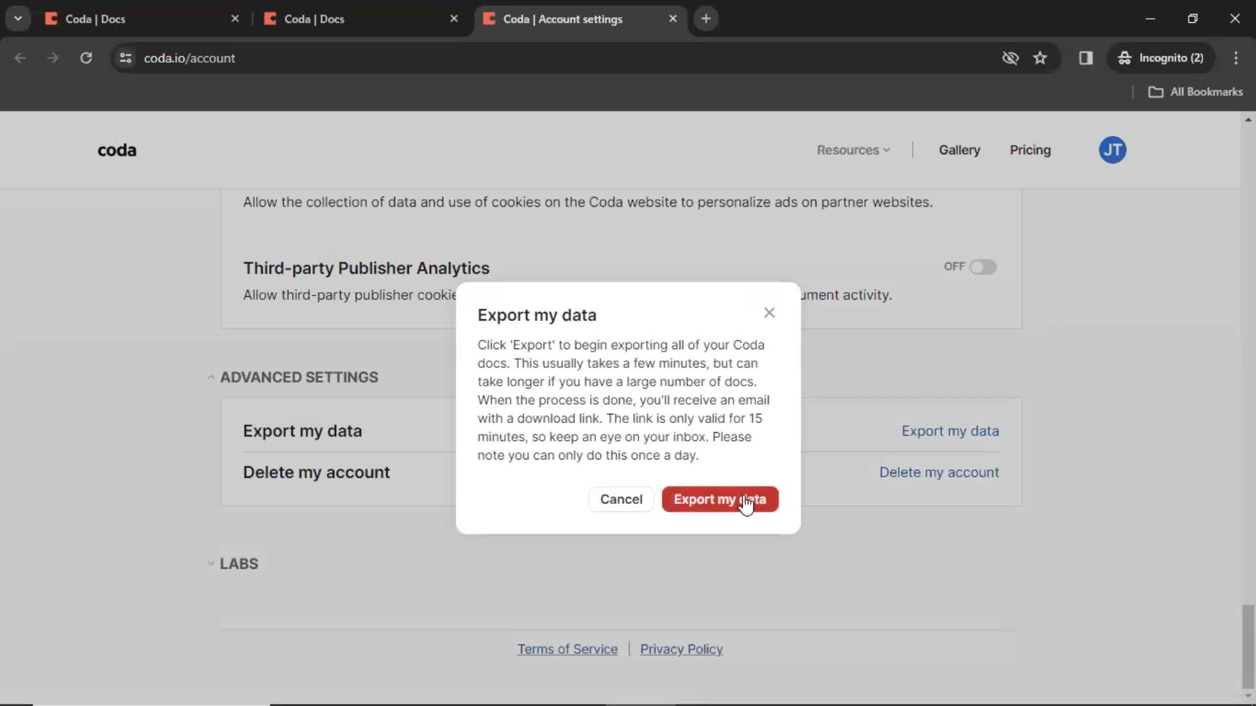Click the user avatar icon JT
This screenshot has height=706, width=1256.
click(1113, 150)
